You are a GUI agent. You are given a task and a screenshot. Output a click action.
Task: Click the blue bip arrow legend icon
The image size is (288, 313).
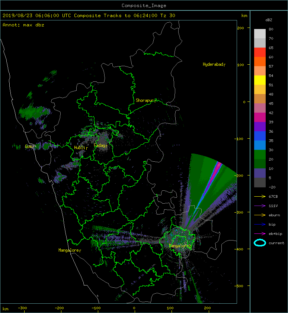260,225
